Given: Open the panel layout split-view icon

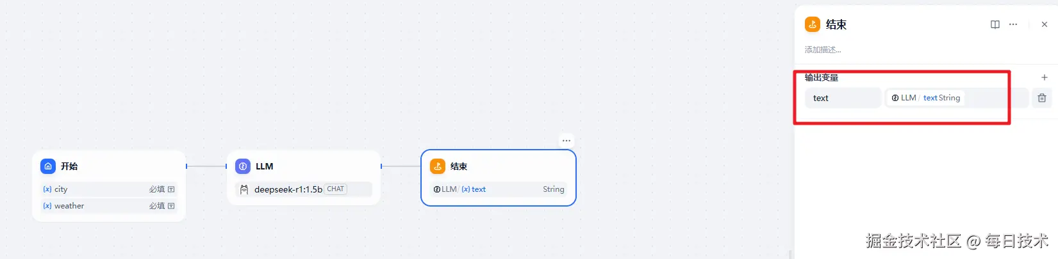Looking at the screenshot, I should click(995, 24).
